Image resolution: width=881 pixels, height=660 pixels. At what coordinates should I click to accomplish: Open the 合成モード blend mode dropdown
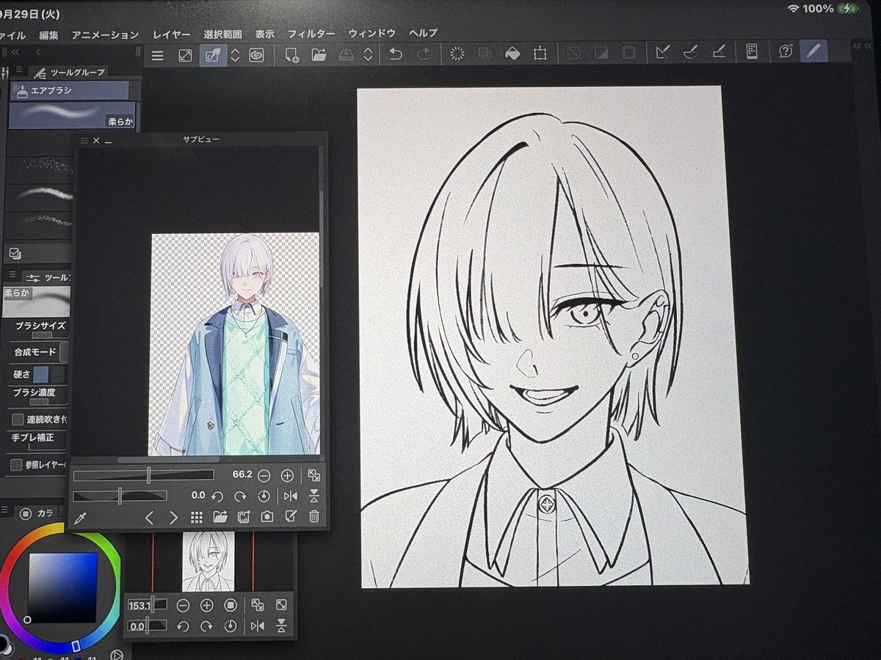65,352
